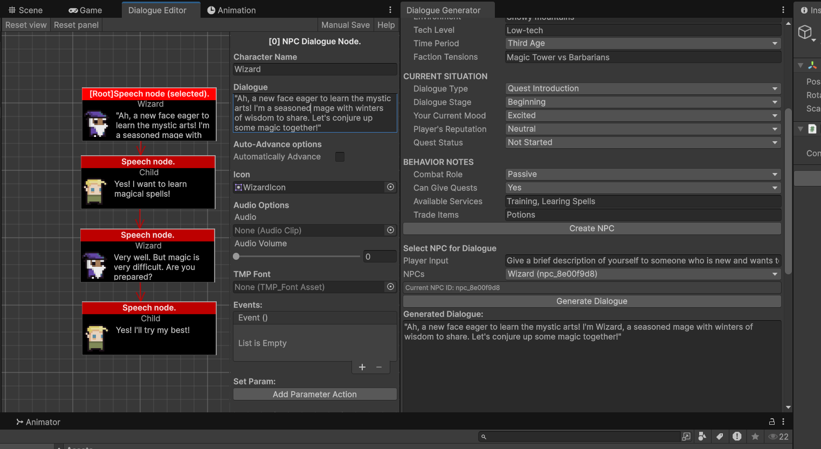Toggle the lock icon in Animator bar
Screen dimensions: 821x449
(771, 422)
